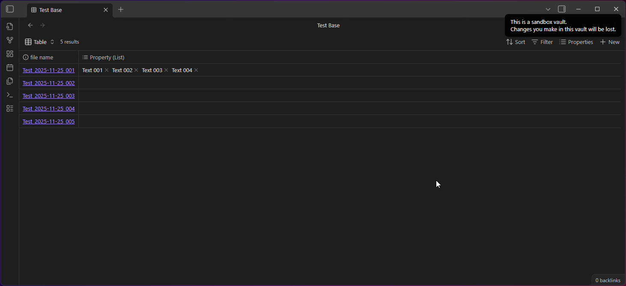Click the Table view icon before the Table label

click(x=28, y=41)
